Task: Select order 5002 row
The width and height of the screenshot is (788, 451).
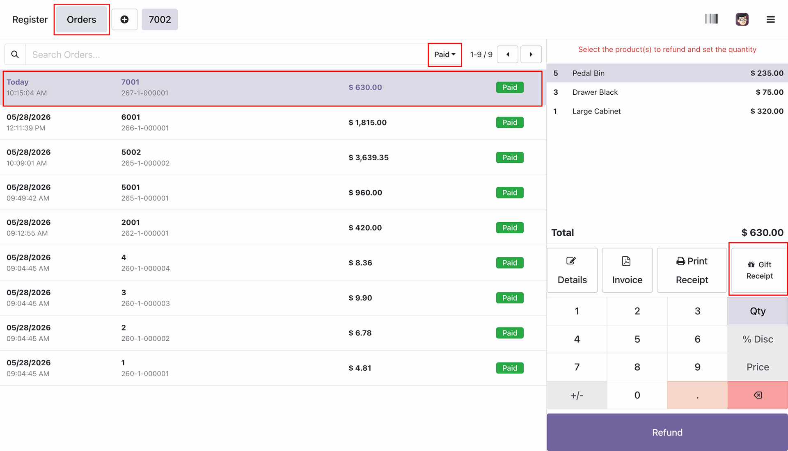Action: (273, 157)
